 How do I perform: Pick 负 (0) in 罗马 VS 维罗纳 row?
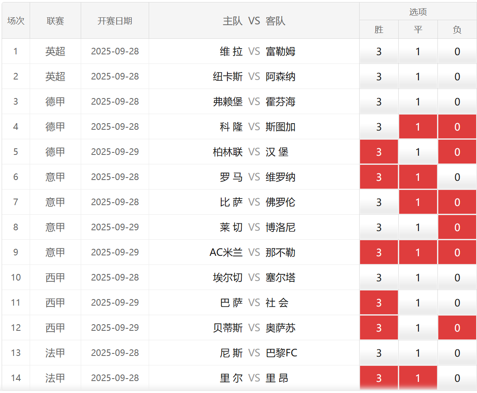coord(457,177)
